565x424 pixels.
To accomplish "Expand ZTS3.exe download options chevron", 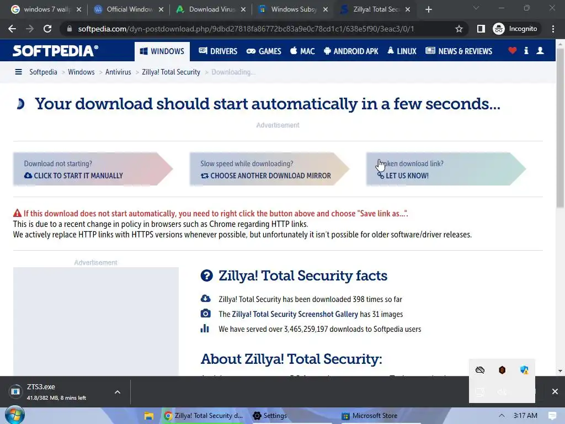I will [x=118, y=392].
